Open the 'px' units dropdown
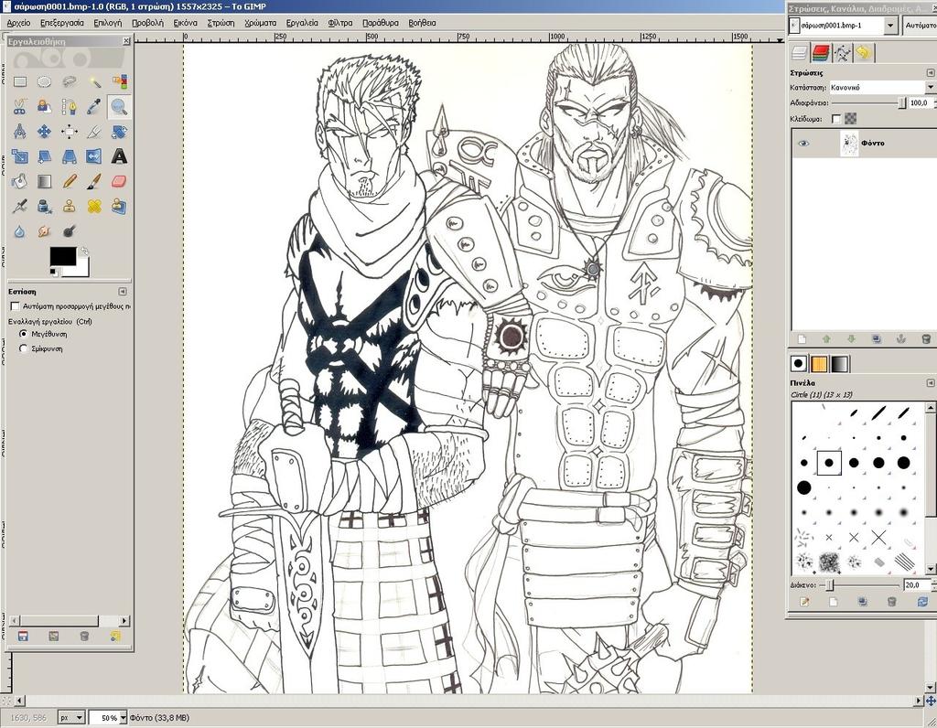937x728 pixels. [x=71, y=718]
